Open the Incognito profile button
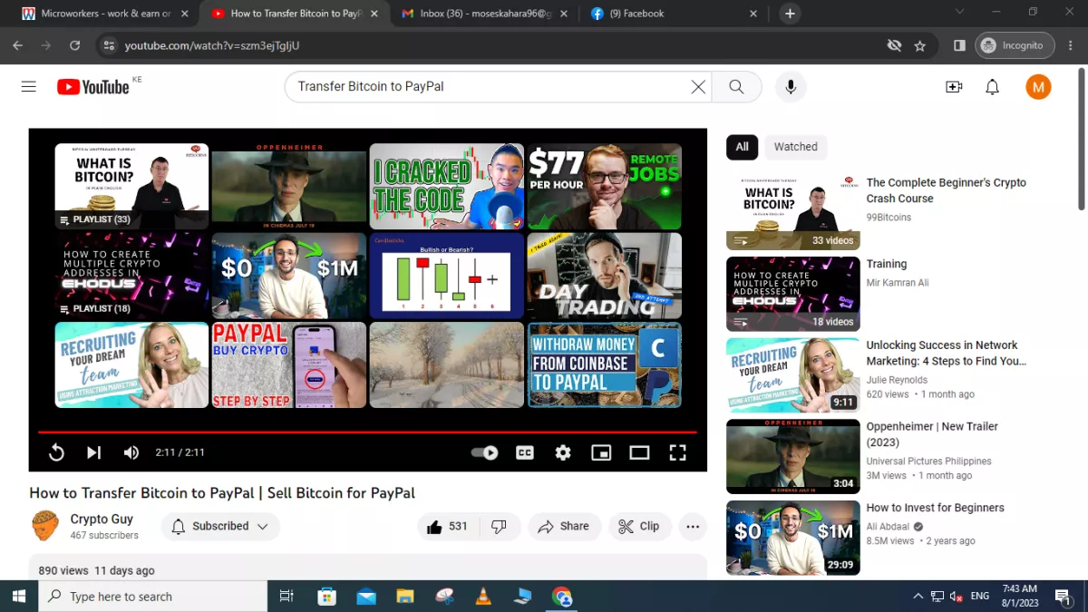This screenshot has width=1088, height=612. [1014, 45]
